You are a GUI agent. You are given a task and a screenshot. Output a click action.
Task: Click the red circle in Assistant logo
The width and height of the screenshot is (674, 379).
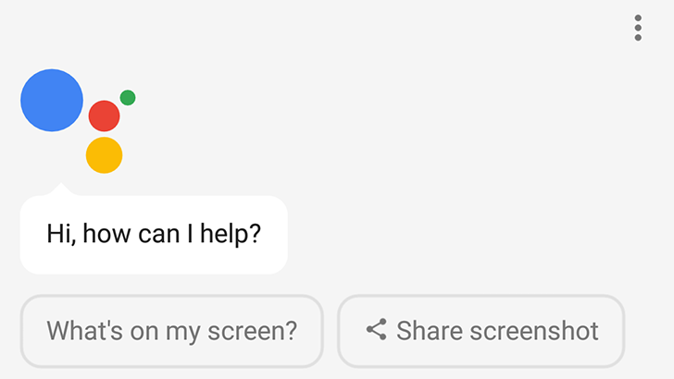[x=104, y=116]
